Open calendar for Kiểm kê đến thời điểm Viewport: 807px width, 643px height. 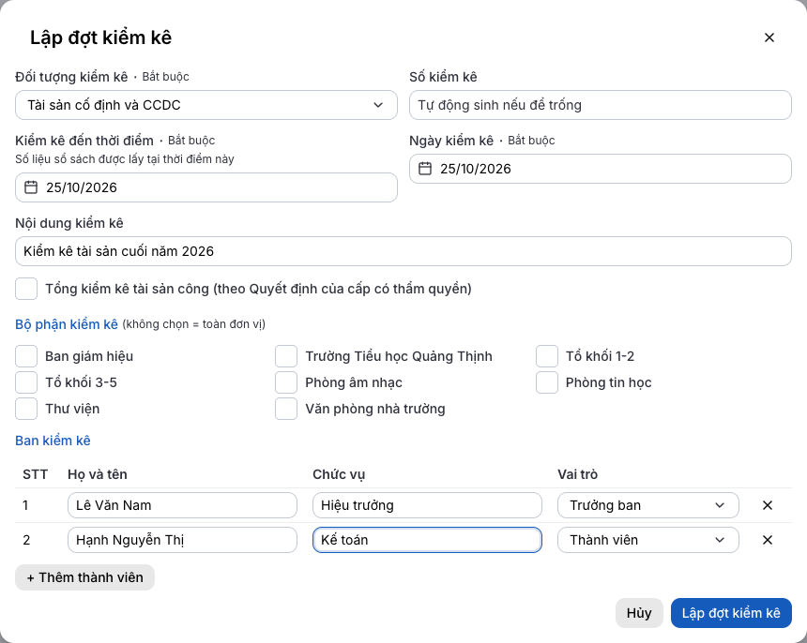(31, 187)
